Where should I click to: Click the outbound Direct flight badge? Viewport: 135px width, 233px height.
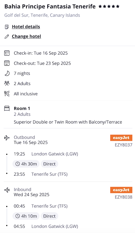click(x=49, y=164)
